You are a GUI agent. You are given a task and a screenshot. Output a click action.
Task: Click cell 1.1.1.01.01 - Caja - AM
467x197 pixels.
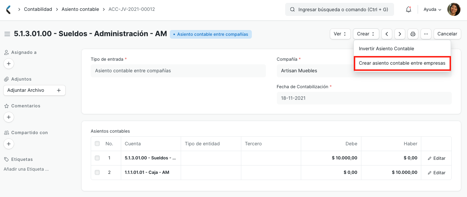[151, 173]
